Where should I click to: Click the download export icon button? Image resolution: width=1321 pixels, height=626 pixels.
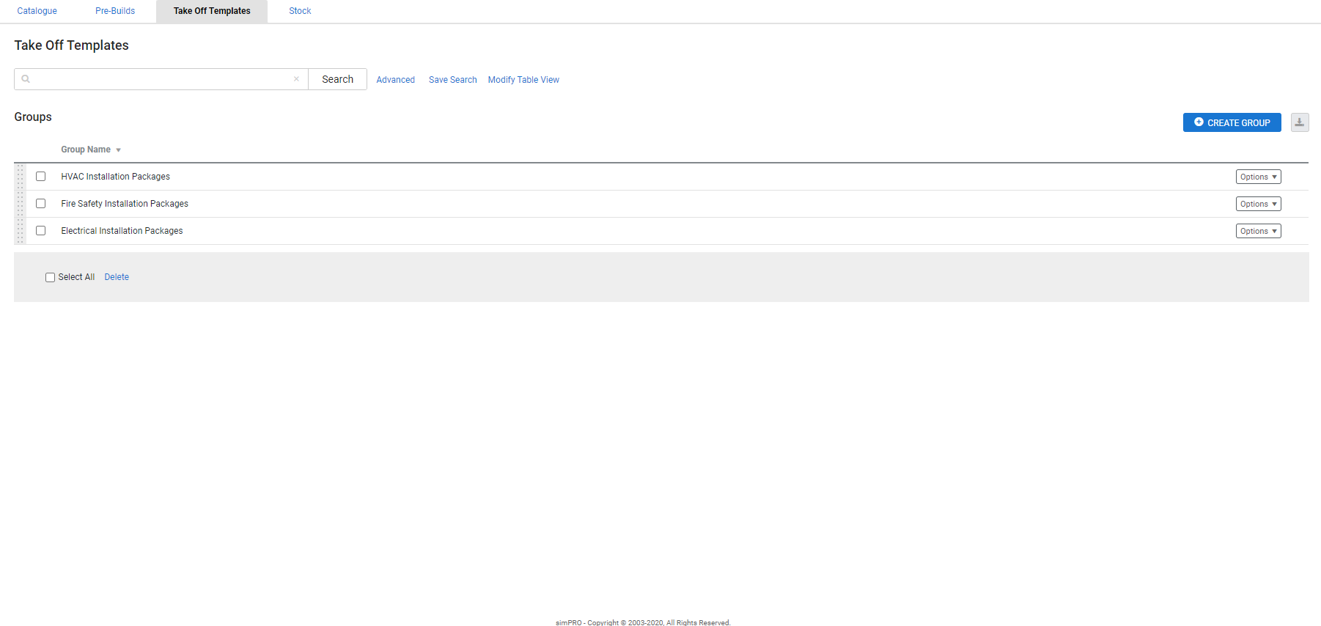(1299, 122)
